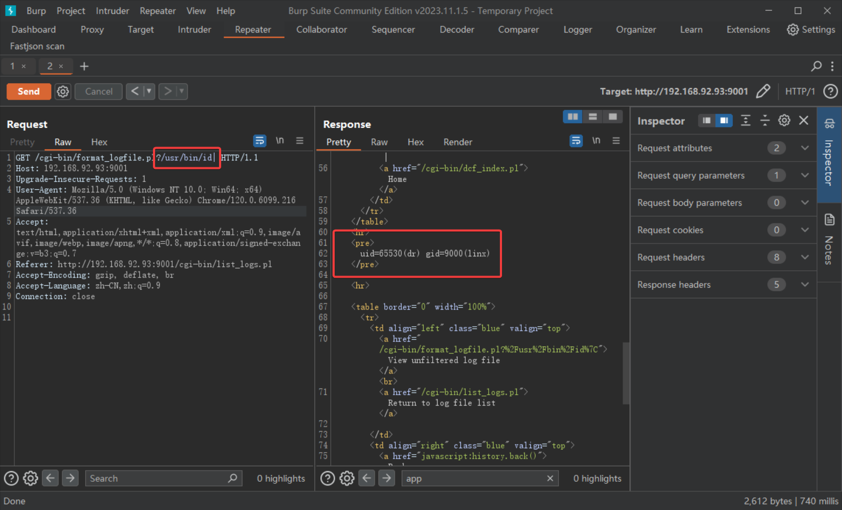Toggle word wrap in Request editor
The height and width of the screenshot is (510, 842).
pyautogui.click(x=260, y=141)
